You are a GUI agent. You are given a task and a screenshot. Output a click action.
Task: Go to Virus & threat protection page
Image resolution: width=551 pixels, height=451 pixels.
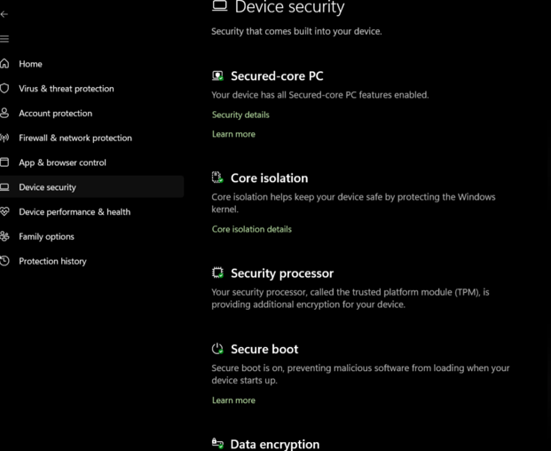pos(67,89)
